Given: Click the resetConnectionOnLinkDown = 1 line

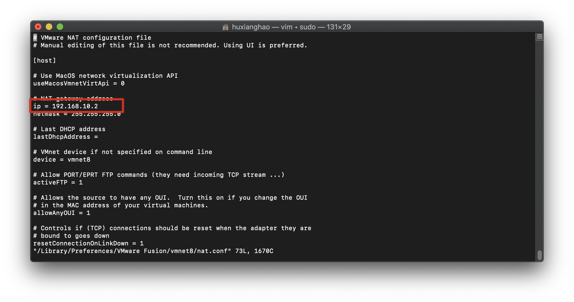Looking at the screenshot, I should coord(88,243).
